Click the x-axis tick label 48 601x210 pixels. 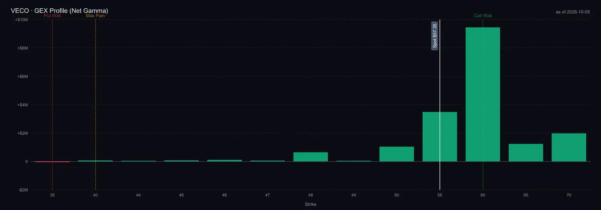tap(311, 195)
